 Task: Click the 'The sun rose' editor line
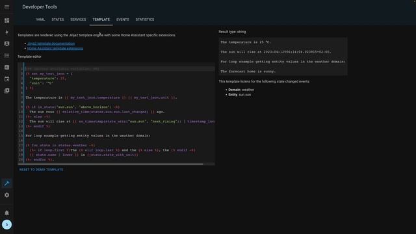97,112
